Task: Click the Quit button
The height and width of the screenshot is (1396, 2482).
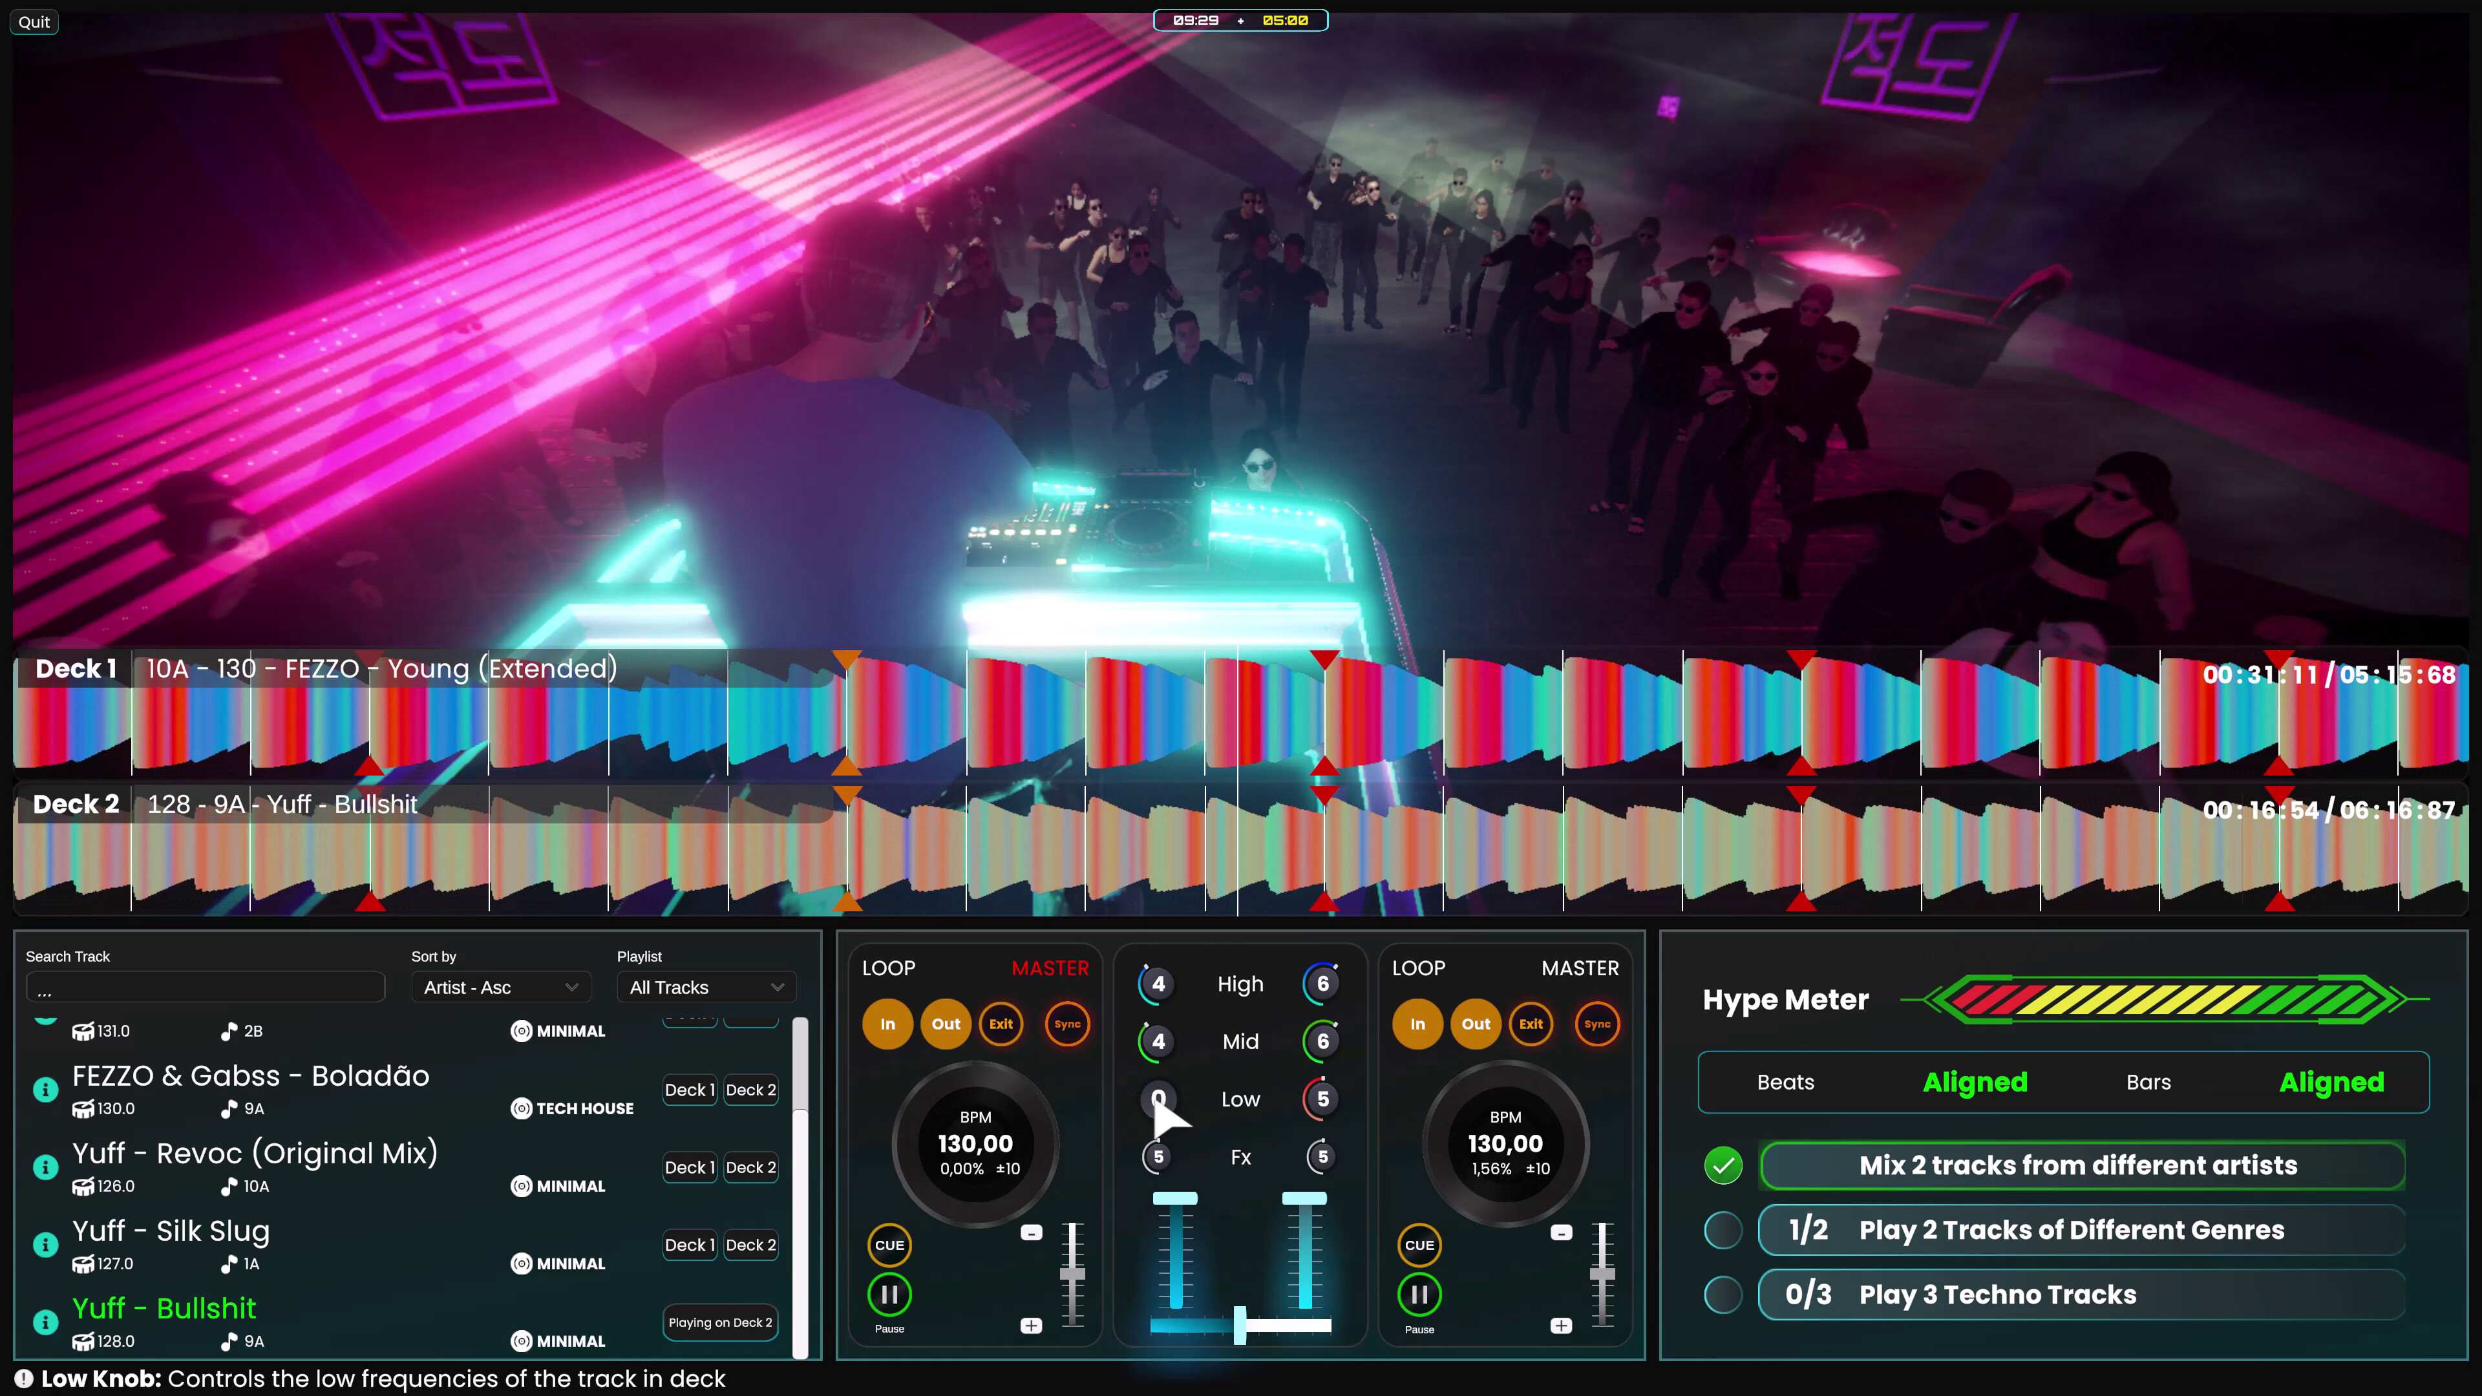Action: tap(34, 21)
